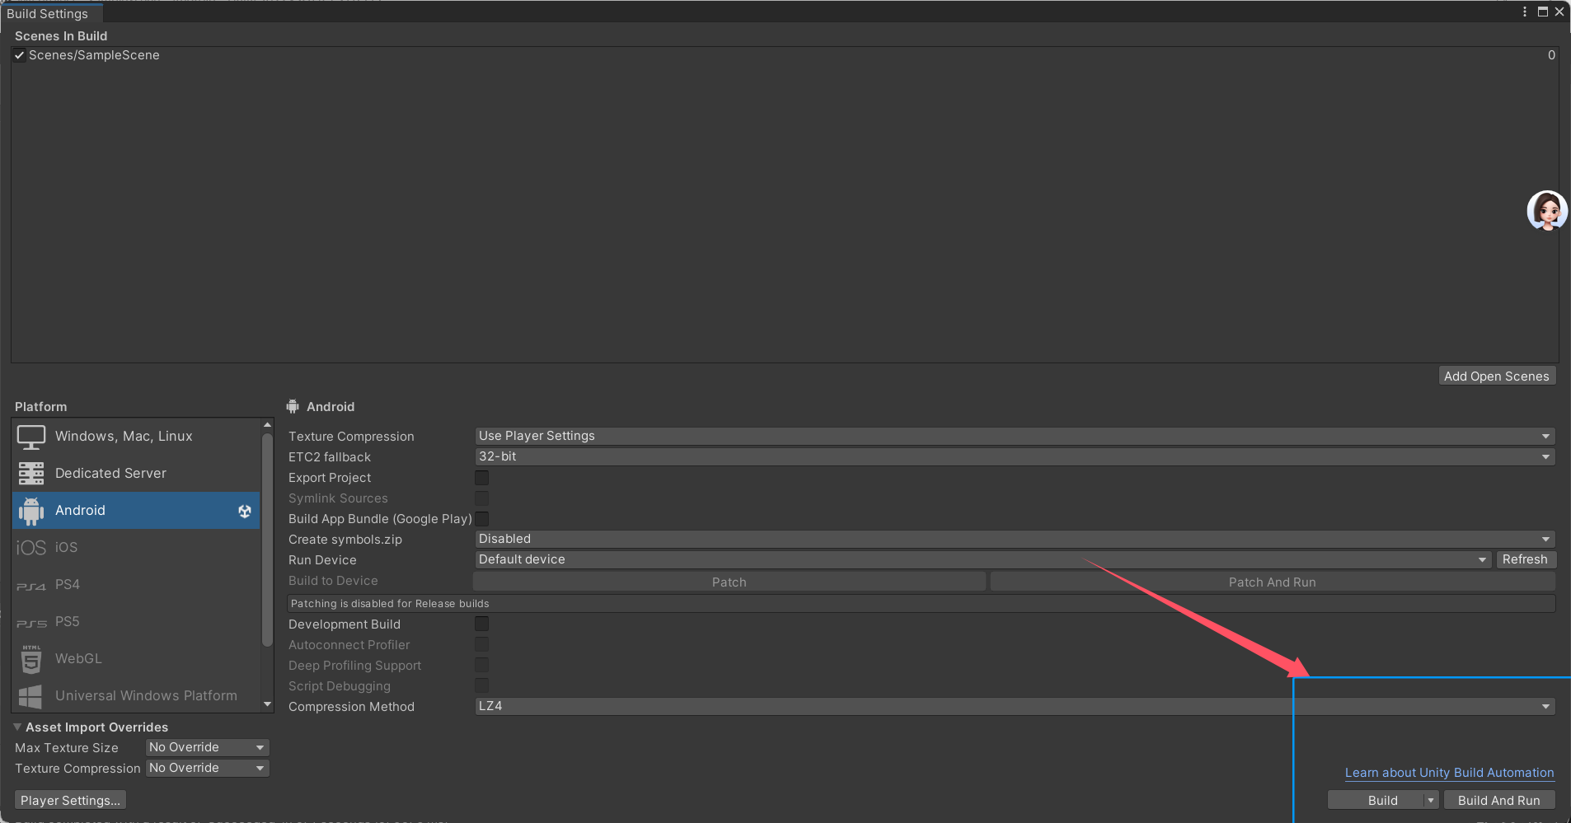Open Asset Import Texture Compression override dropdown

click(x=208, y=768)
